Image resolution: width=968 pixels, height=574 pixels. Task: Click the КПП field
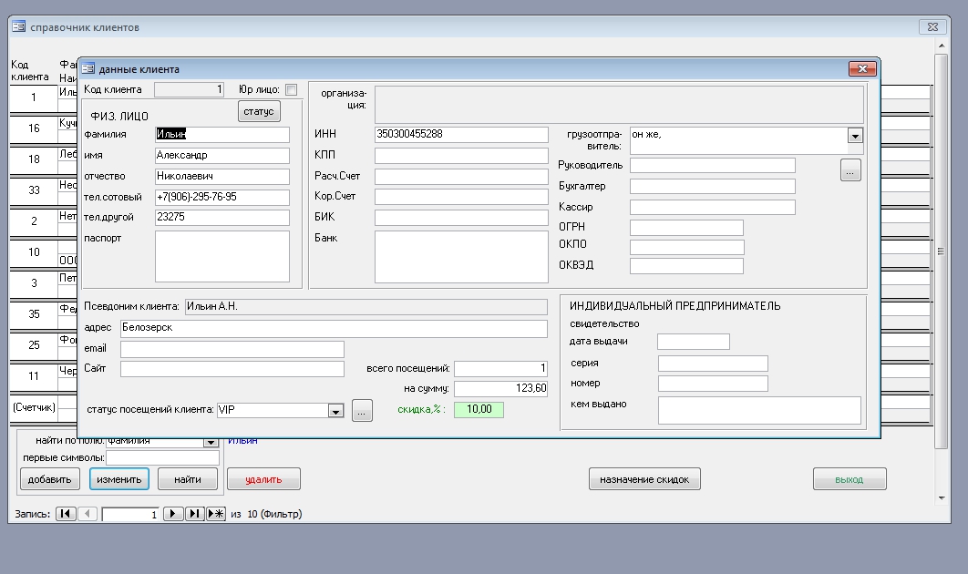coord(461,156)
